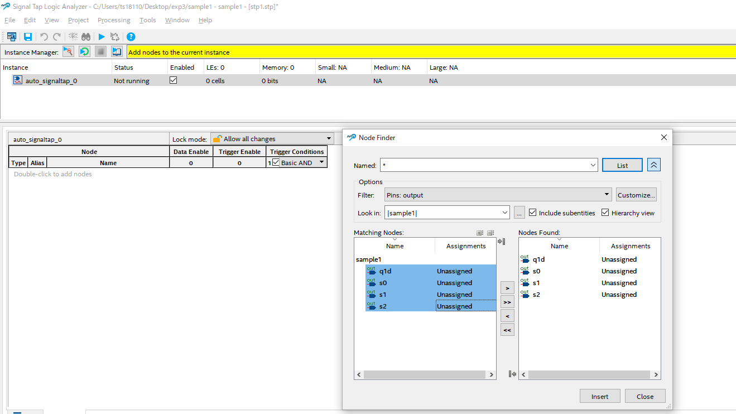The image size is (736, 414).
Task: Open the binoculars Find tool
Action: click(x=86, y=37)
